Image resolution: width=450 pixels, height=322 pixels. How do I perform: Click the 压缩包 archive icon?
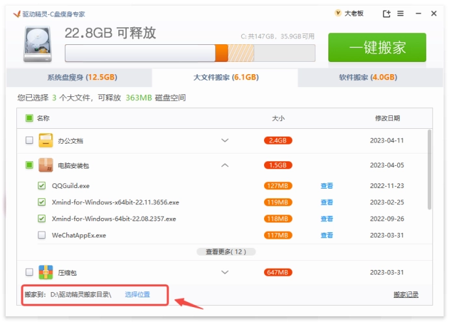pyautogui.click(x=46, y=272)
